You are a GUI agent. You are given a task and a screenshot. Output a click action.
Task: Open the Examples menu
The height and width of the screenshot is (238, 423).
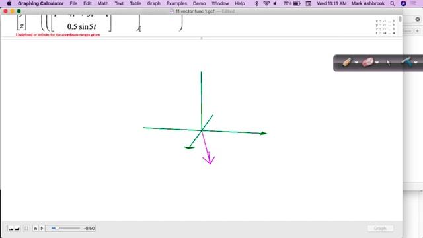coord(176,3)
